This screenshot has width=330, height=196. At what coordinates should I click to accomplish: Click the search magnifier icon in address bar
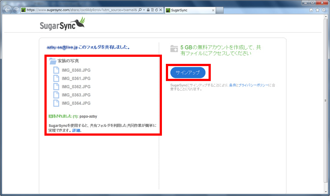coord(140,10)
